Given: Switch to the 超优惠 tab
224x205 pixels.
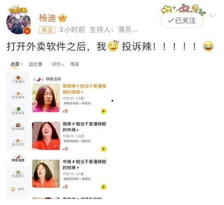Looking at the screenshot, I should pyautogui.click(x=35, y=64).
